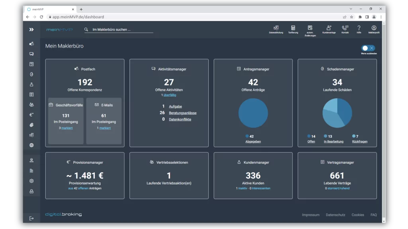The width and height of the screenshot is (408, 229).
Task: Click the 'überfällig' link in Aktivitätsmanager
Action: coord(170,95)
